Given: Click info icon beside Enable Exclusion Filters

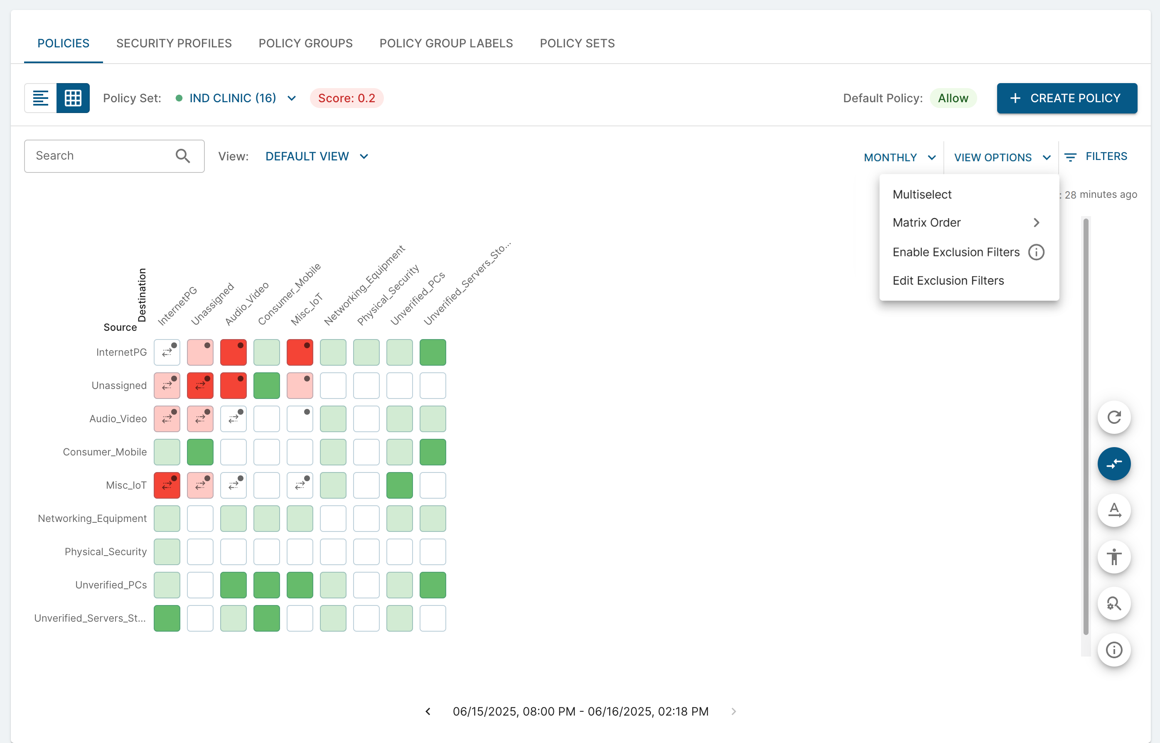Looking at the screenshot, I should [x=1036, y=252].
